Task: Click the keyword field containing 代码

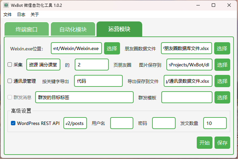Action: click(98, 81)
